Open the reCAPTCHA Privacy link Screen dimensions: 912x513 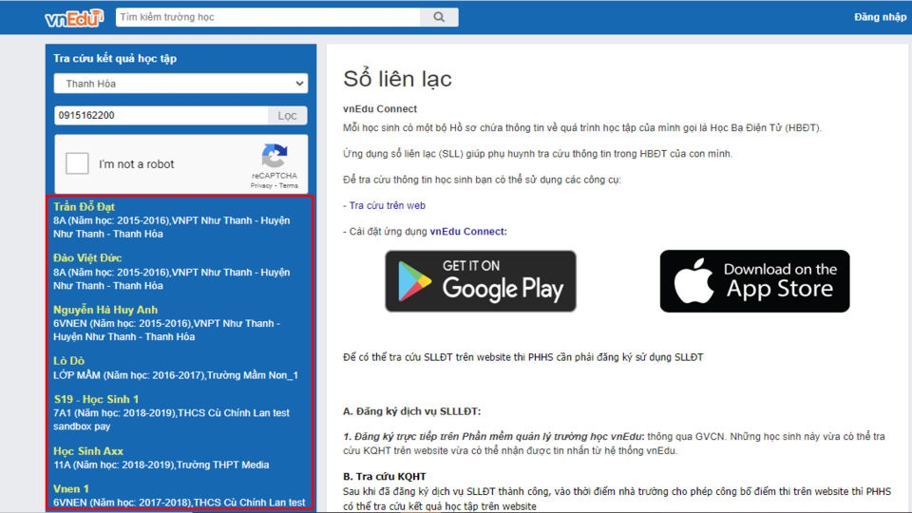[x=261, y=185]
